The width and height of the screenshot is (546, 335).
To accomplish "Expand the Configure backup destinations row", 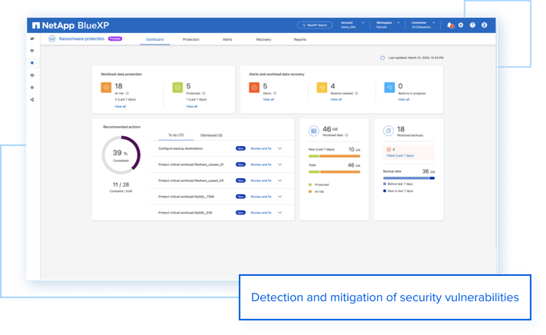I will click(280, 148).
